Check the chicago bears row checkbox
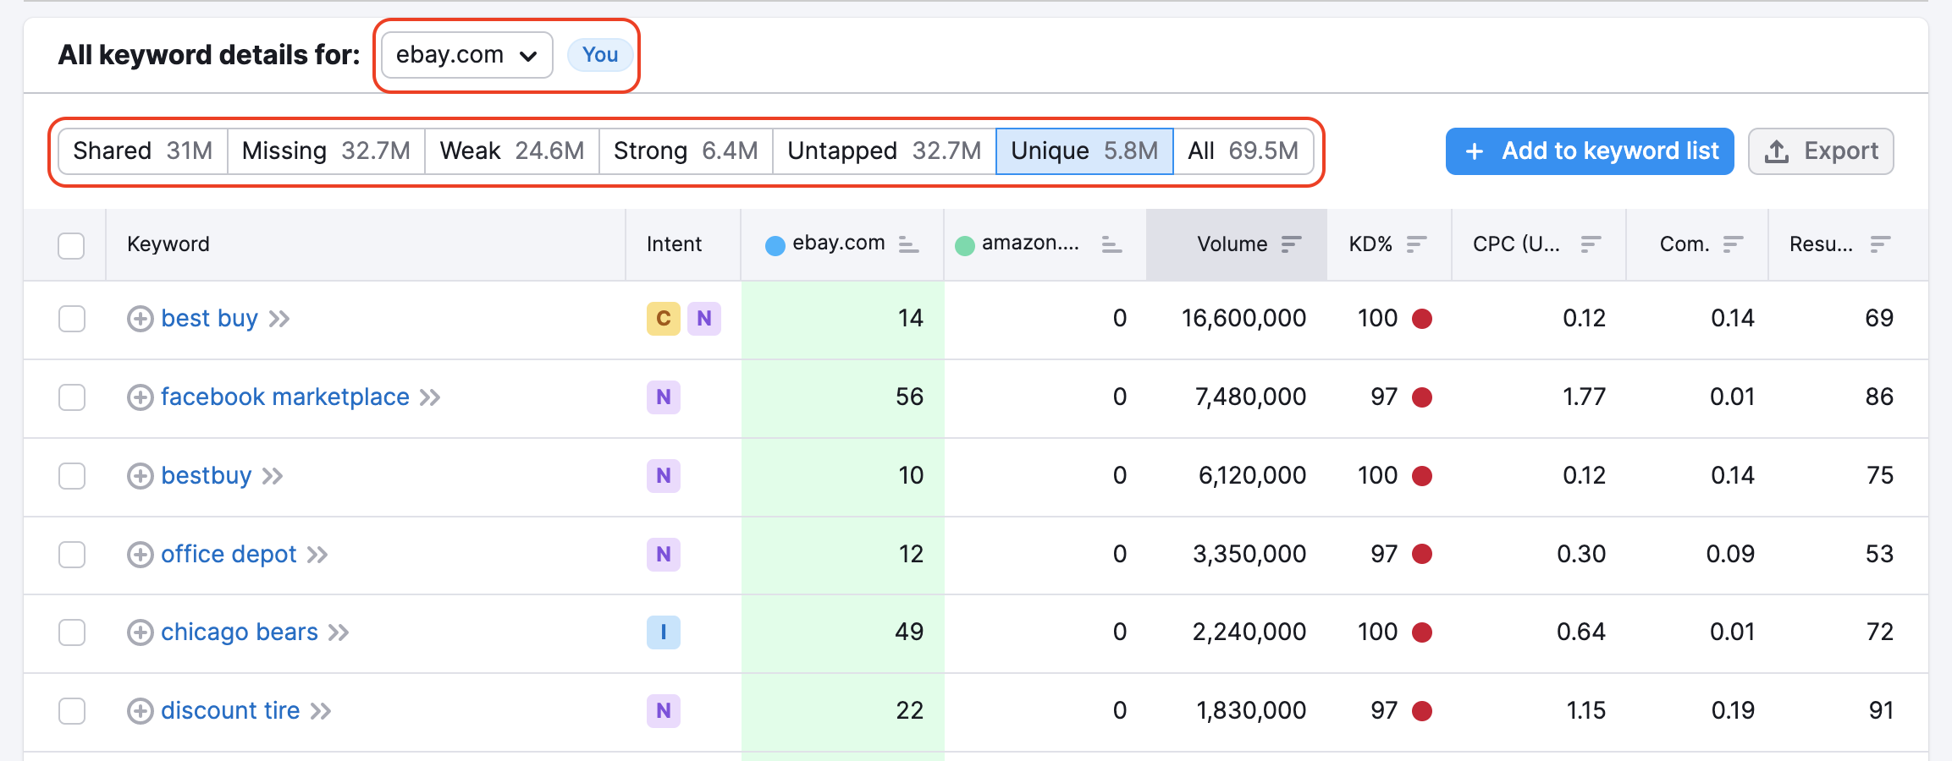Image resolution: width=1952 pixels, height=761 pixels. point(71,632)
